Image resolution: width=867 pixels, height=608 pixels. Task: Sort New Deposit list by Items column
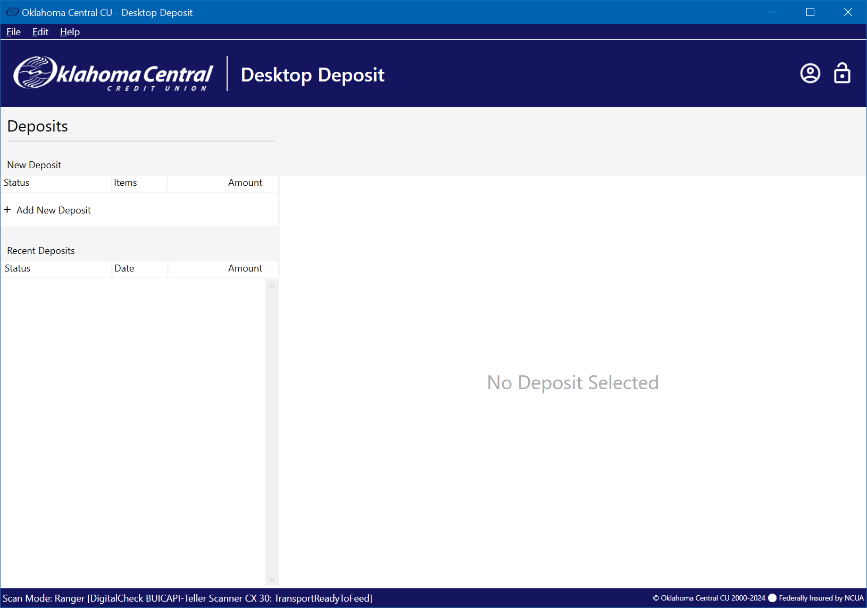click(x=139, y=183)
